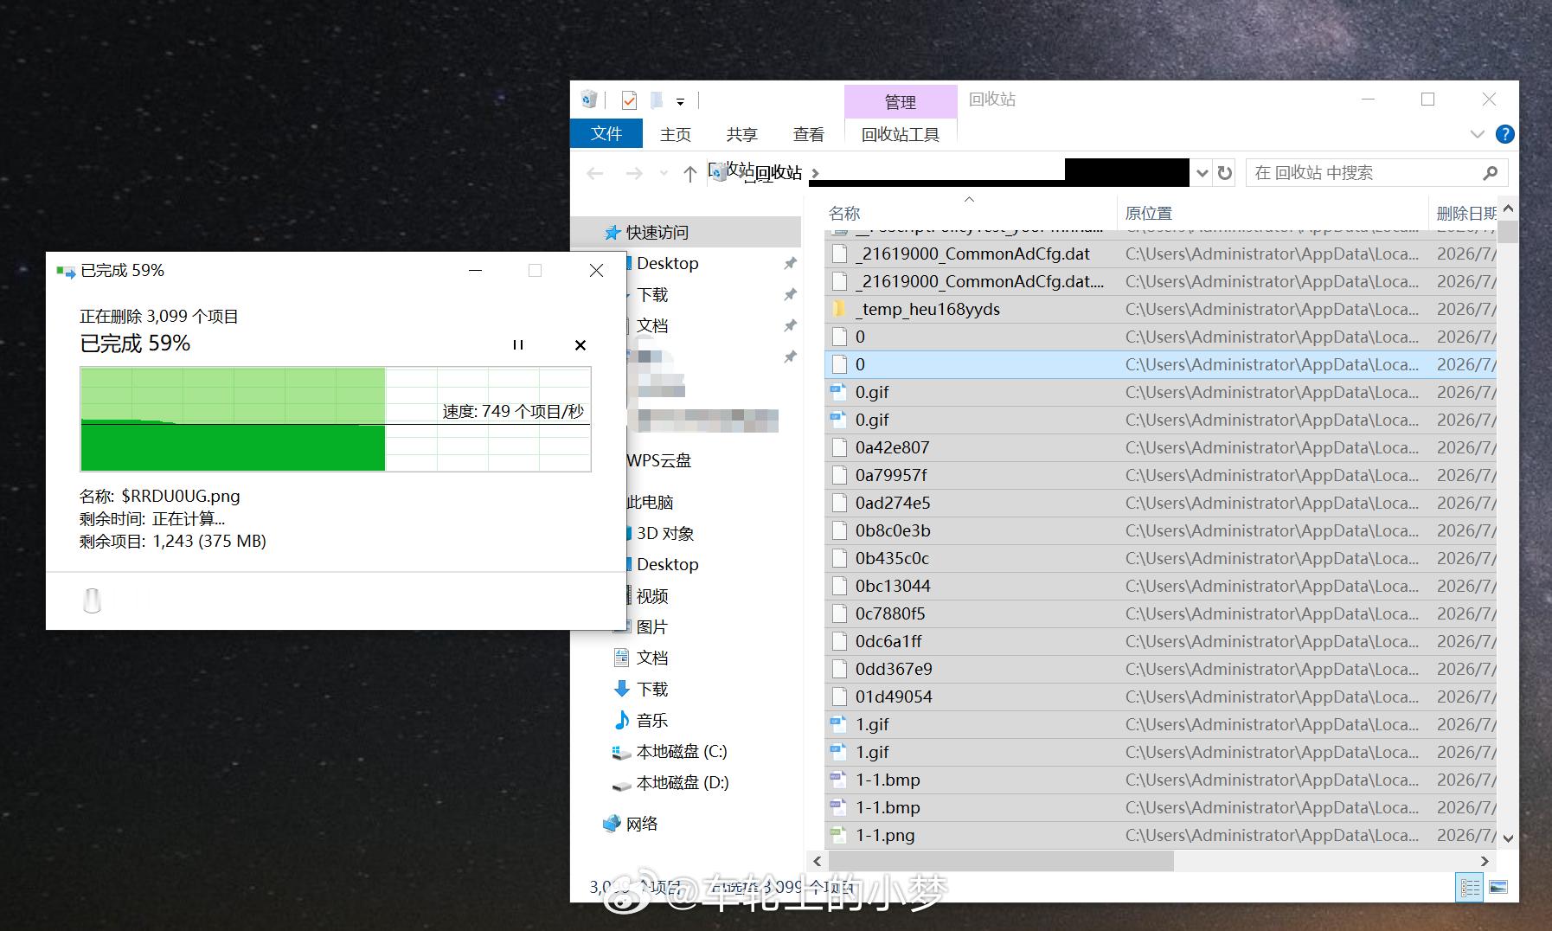Open the help question mark icon
Screen dimensions: 1552x931
pos(1505,134)
